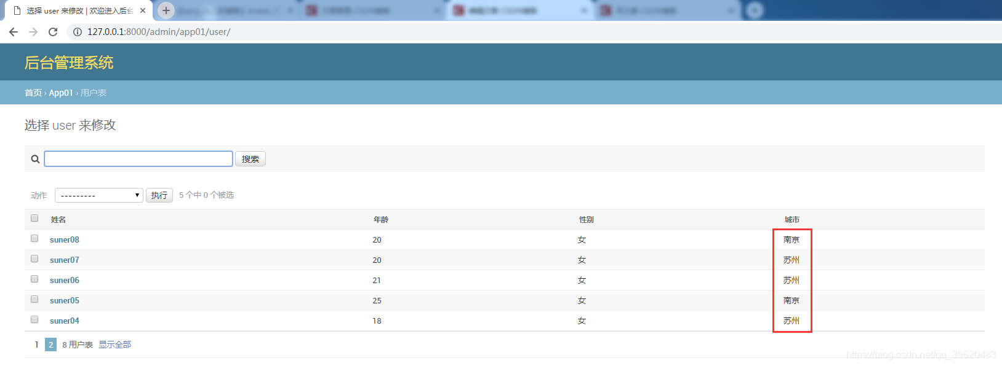The width and height of the screenshot is (1002, 366).
Task: Open the suner08 user link
Action: point(65,239)
